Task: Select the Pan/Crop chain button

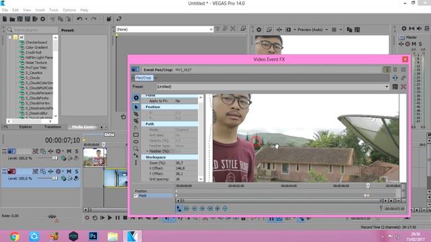Action: click(x=143, y=78)
